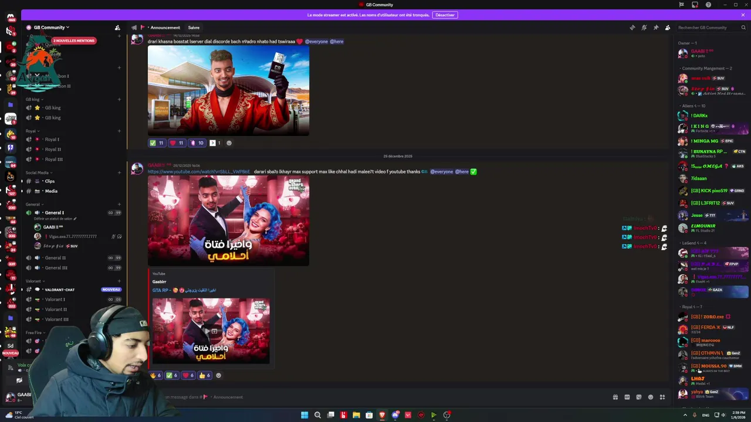Open the gift icon in message bar
The image size is (751, 422).
point(615,397)
